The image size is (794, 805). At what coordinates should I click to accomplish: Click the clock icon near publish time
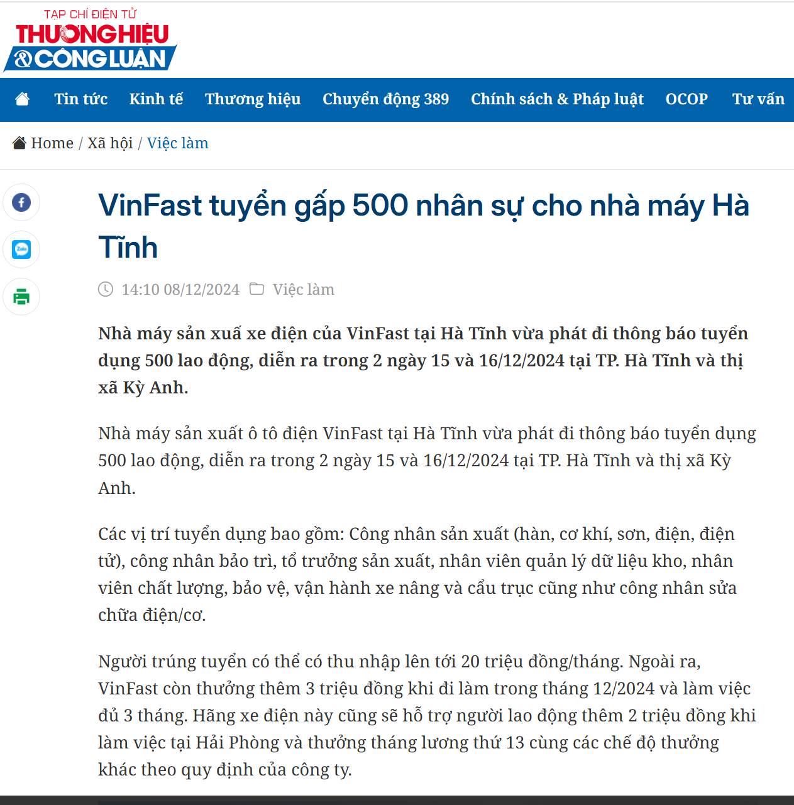click(x=106, y=289)
